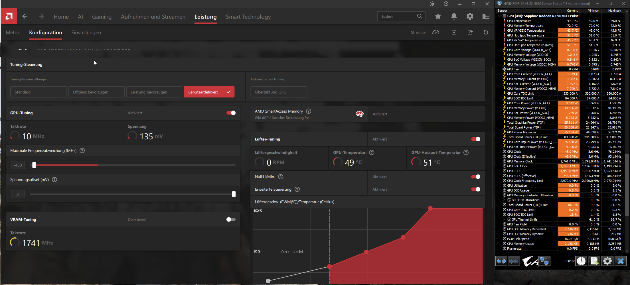Expand GPU Thermal Limits in HWiNFO
This screenshot has height=285, width=630.
tap(504, 219)
